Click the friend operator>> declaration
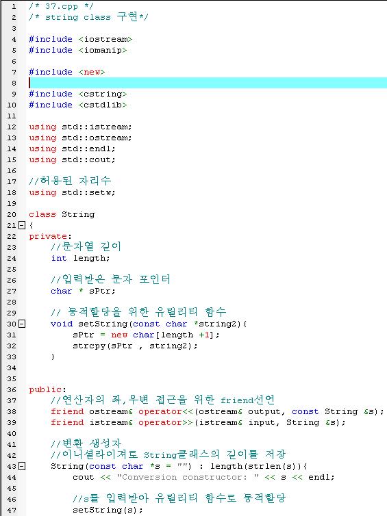Image resolution: width=387 pixels, height=516 pixels. click(x=198, y=422)
